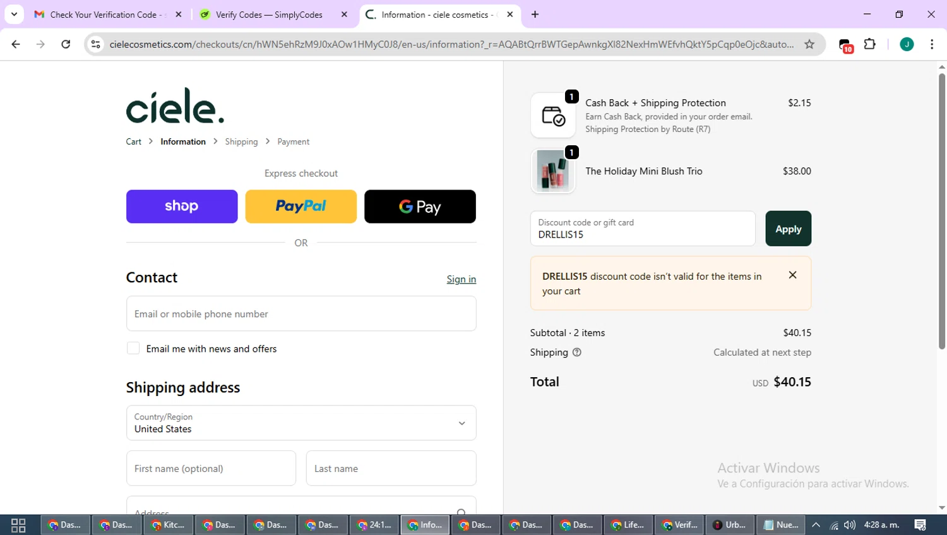The image size is (947, 535).
Task: Close the SimplyCodes tab
Action: coord(344,14)
